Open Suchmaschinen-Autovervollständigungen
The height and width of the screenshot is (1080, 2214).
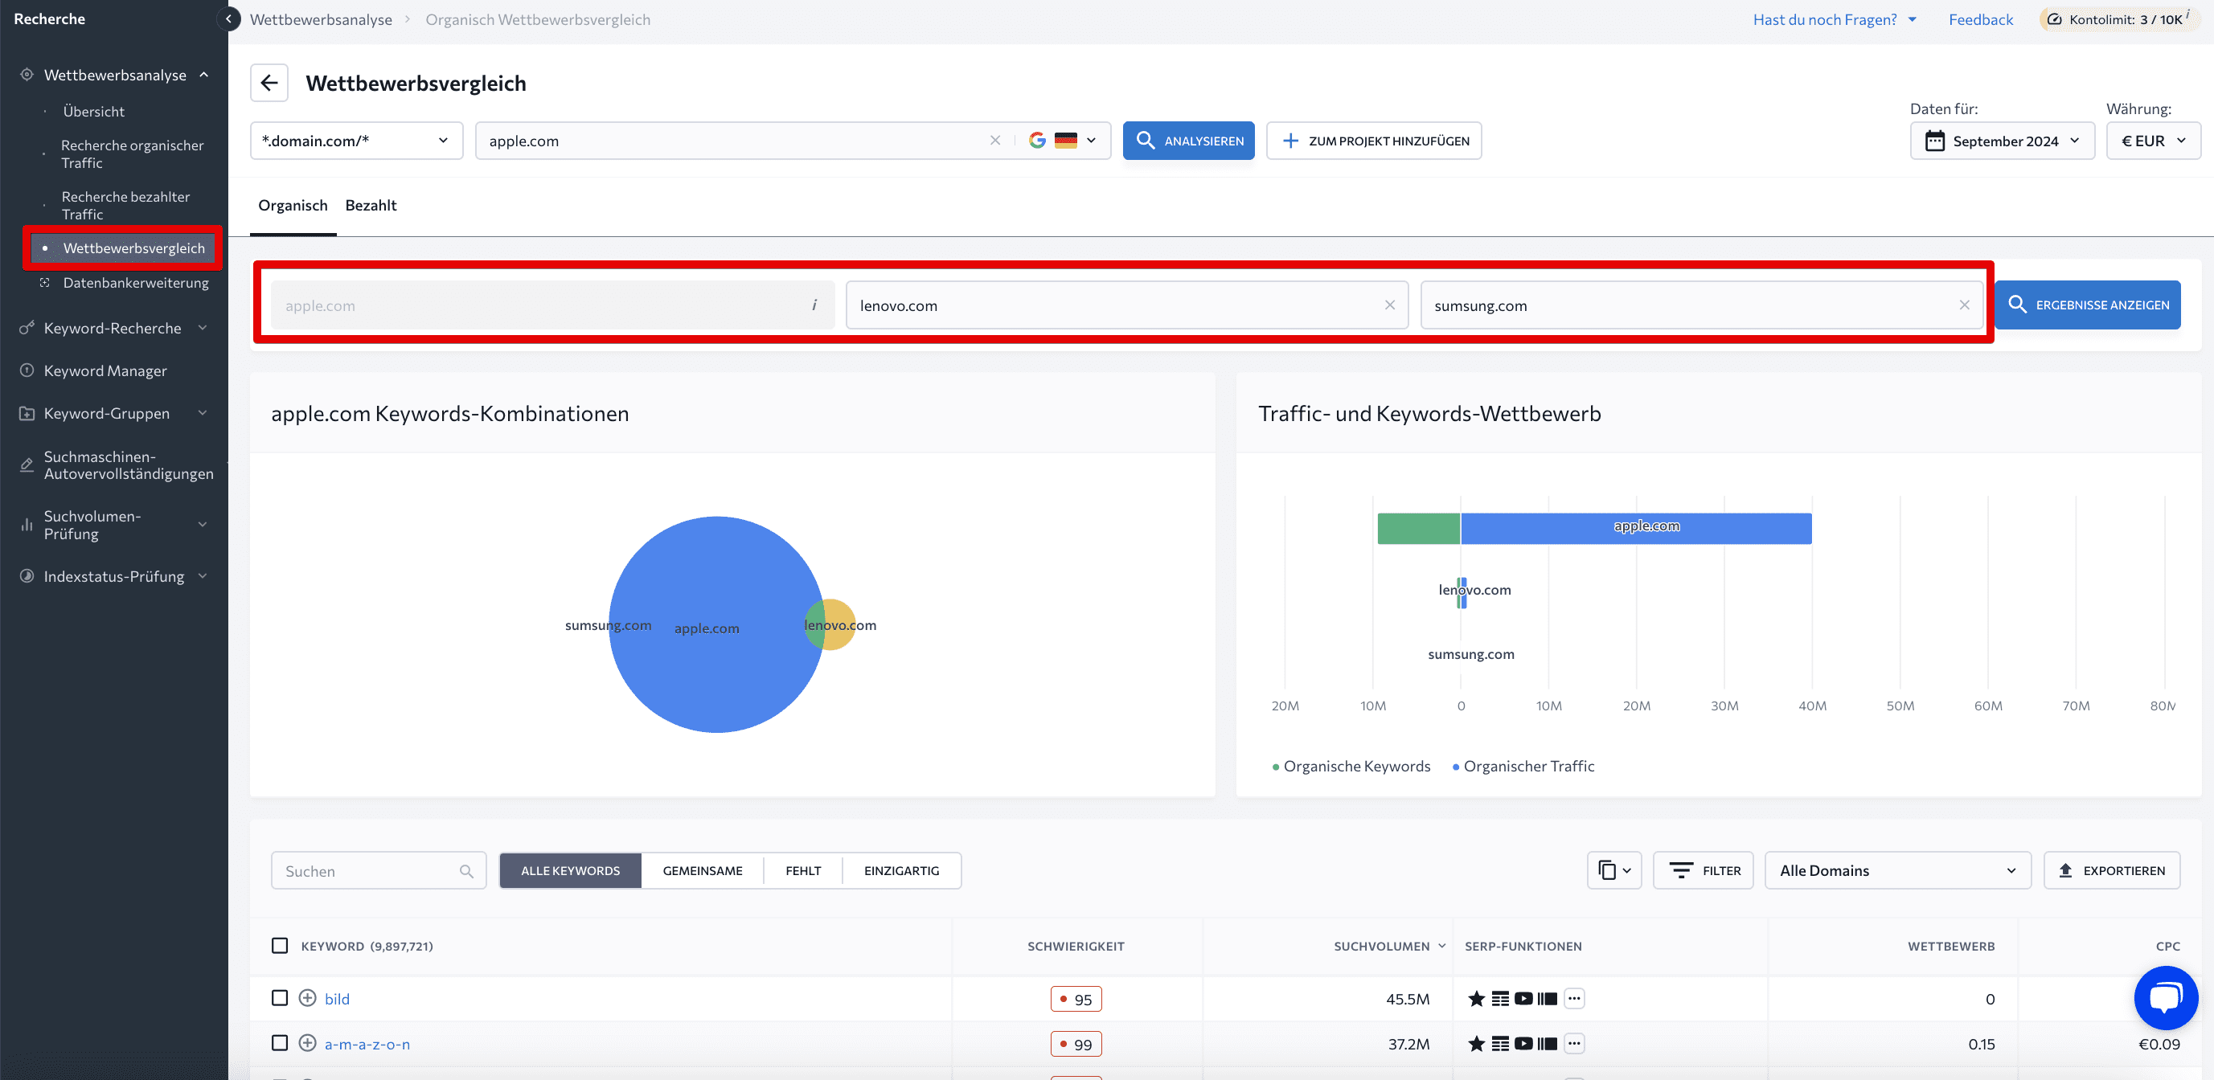click(x=128, y=464)
